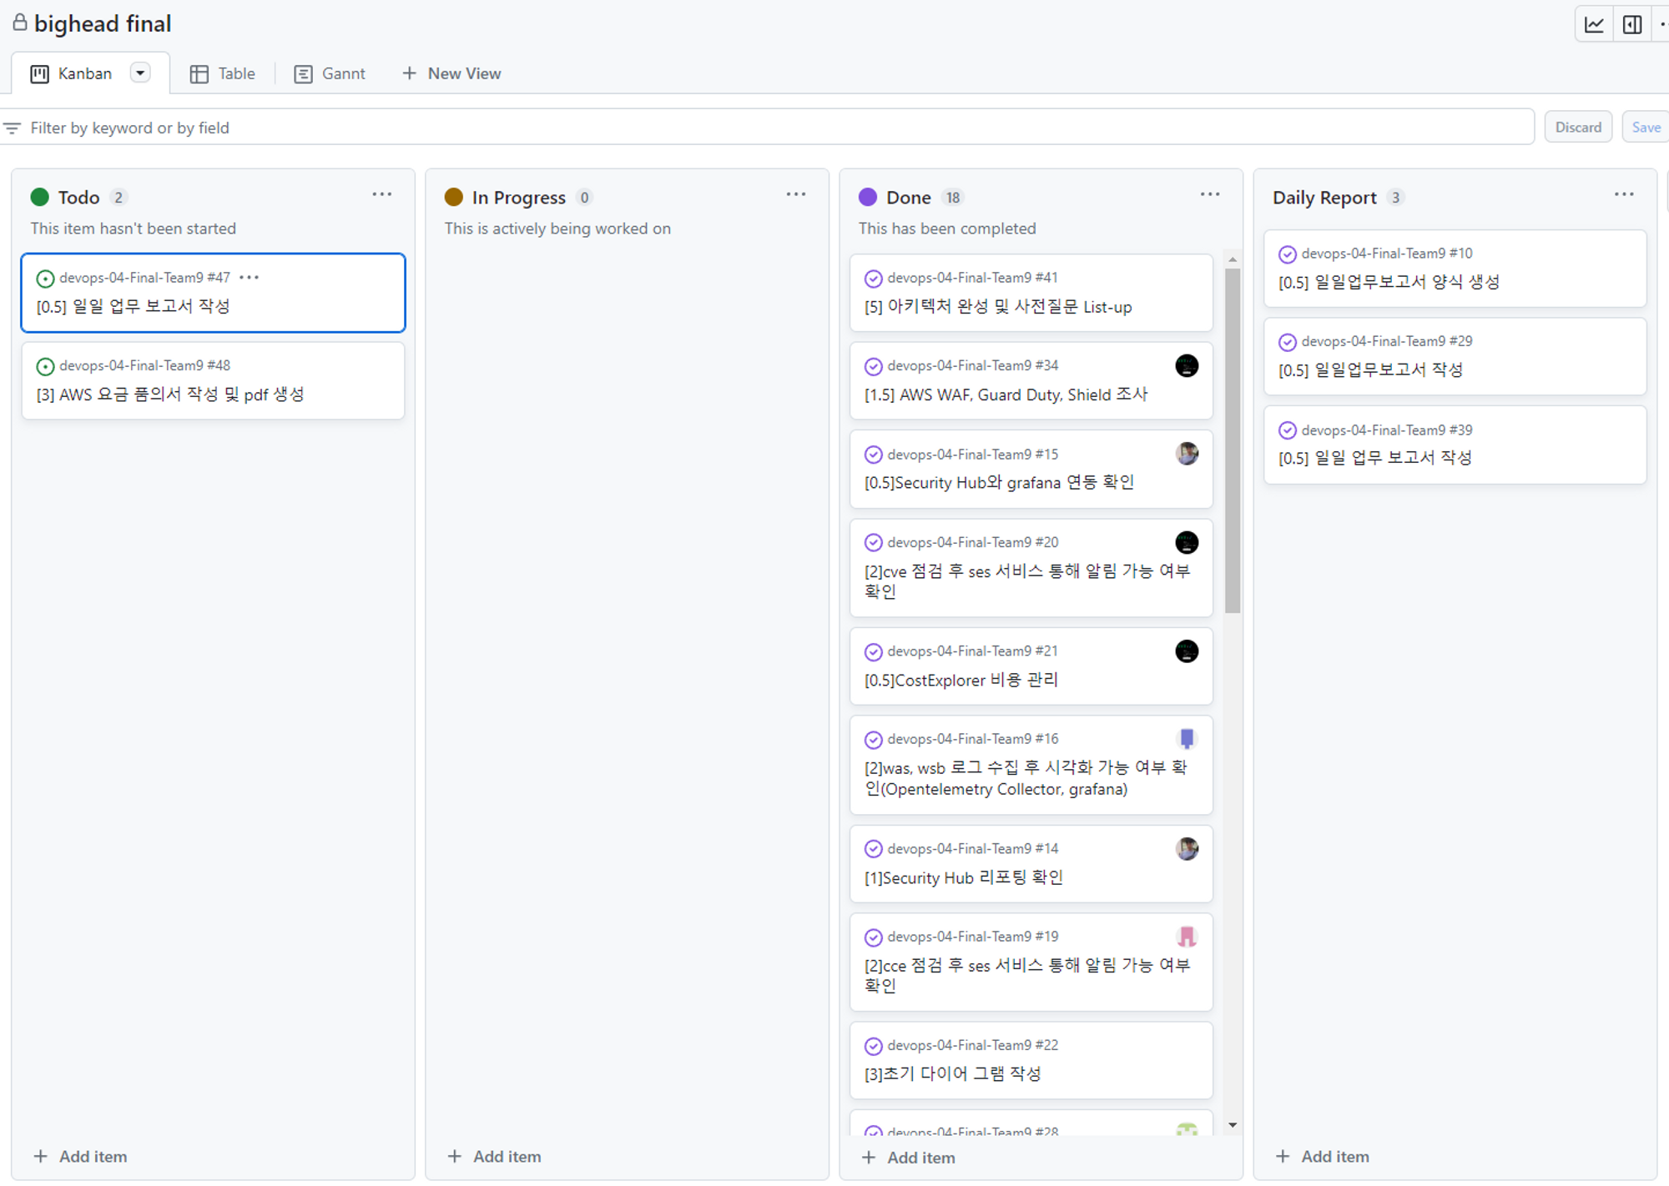The image size is (1669, 1186).
Task: Open Todo column three-dot menu
Action: click(x=381, y=194)
